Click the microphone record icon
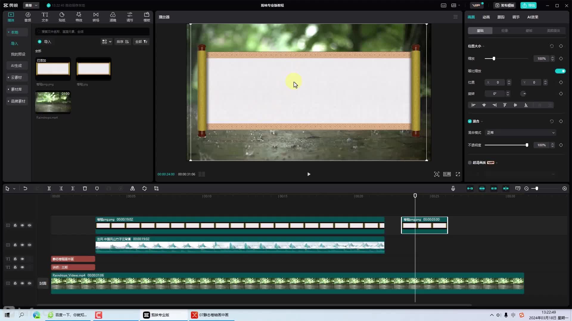The height and width of the screenshot is (321, 572). [x=453, y=188]
